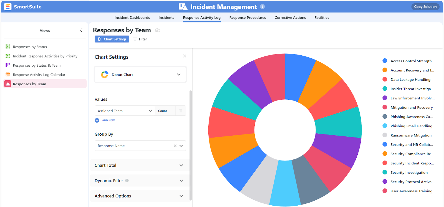Click the ADD NEW link under Values

[x=108, y=120]
